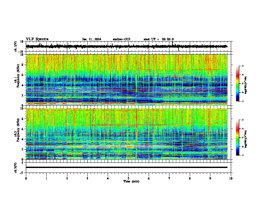Click the "VLF Spectra" plot title
Viewport: 260px width, 200px height.
click(x=37, y=39)
